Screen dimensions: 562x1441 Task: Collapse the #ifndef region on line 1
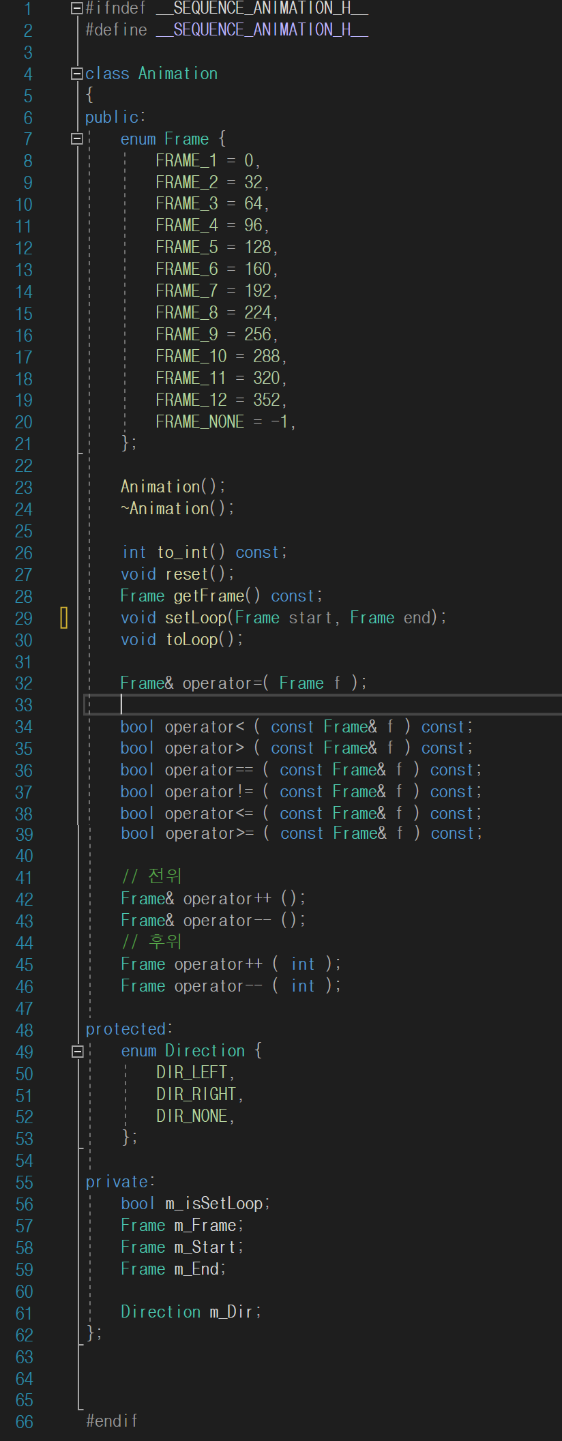pyautogui.click(x=77, y=9)
